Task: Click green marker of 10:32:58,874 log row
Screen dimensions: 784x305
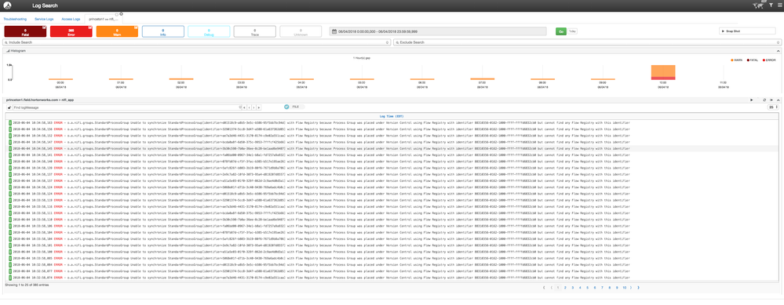Action: click(9, 278)
